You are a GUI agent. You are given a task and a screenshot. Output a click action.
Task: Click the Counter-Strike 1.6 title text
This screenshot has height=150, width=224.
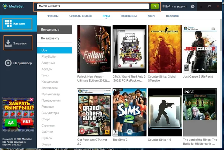tap(159, 140)
